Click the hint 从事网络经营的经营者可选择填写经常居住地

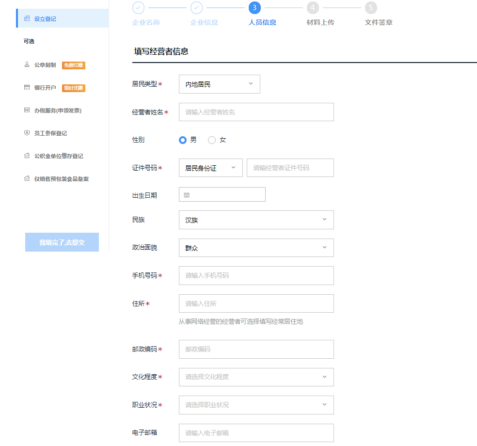coord(240,321)
